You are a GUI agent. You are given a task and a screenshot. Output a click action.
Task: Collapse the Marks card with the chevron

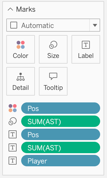[10, 9]
